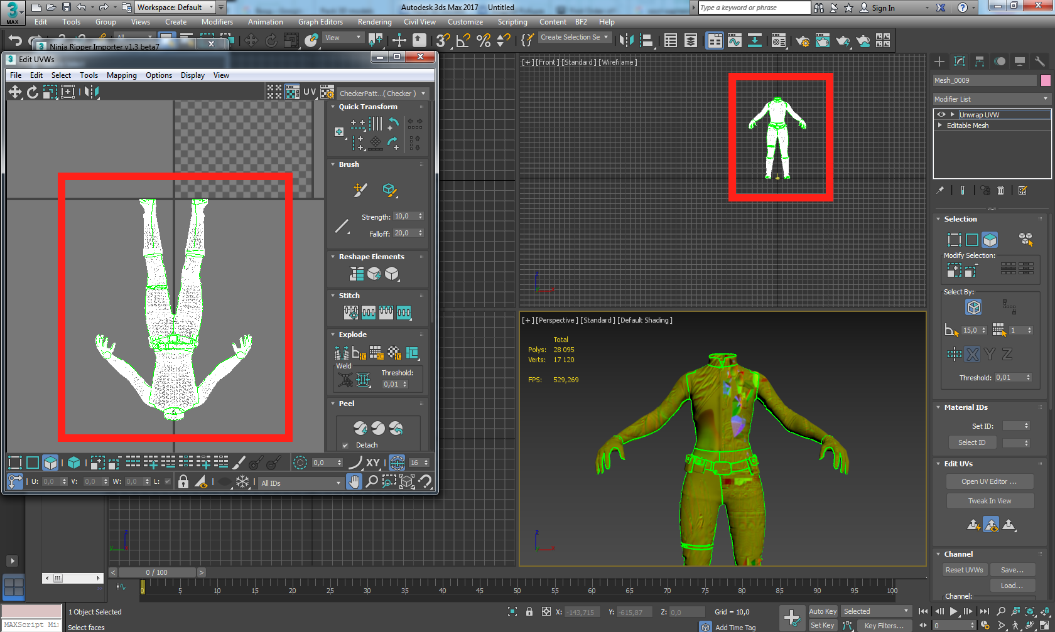Toggle the X axis select button

(972, 355)
